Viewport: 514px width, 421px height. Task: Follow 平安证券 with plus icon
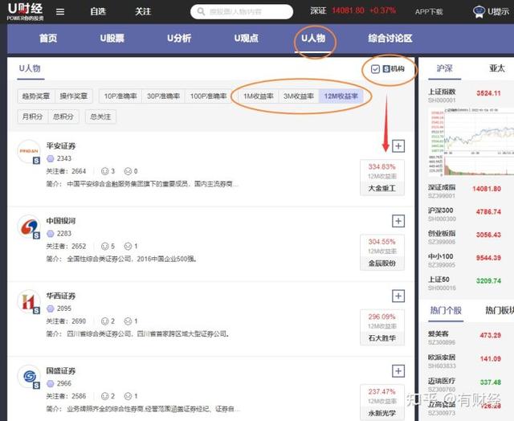[398, 146]
